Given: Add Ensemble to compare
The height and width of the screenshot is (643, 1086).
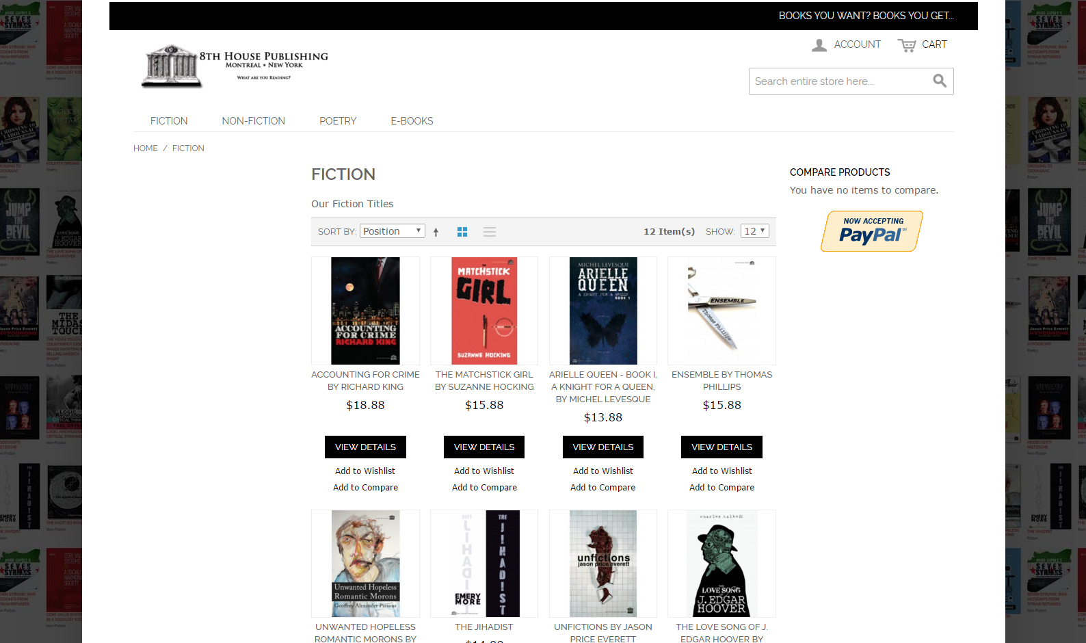Looking at the screenshot, I should tap(721, 488).
